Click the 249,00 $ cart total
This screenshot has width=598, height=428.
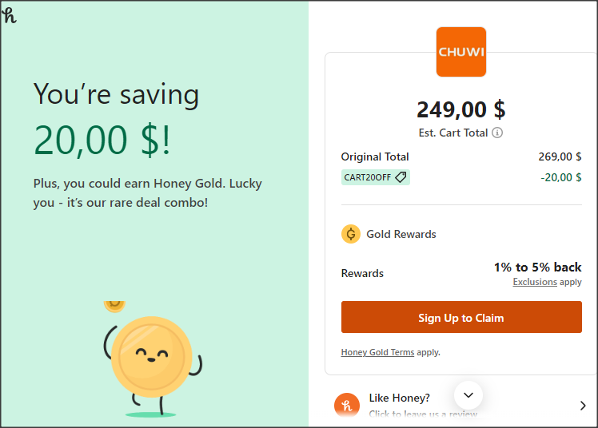(460, 109)
